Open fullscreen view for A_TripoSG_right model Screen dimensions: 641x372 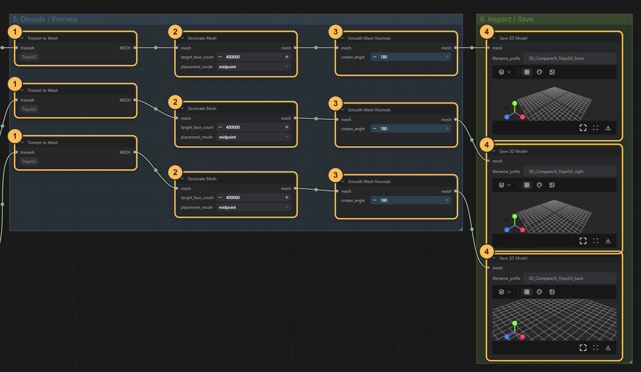pos(583,241)
